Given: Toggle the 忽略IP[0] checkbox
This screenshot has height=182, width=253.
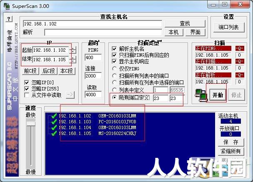Looking at the screenshot, I should point(27,82).
